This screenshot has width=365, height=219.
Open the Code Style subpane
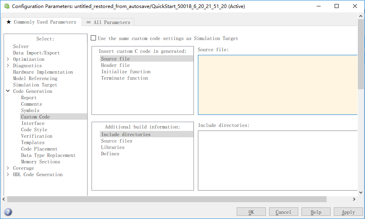tap(34, 130)
